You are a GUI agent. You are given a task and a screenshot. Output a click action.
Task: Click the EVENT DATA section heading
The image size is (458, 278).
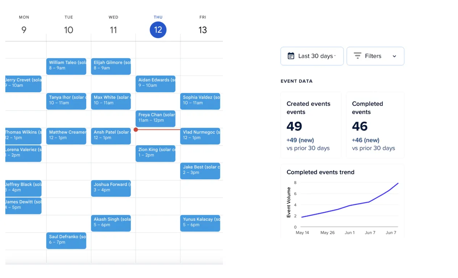pyautogui.click(x=297, y=81)
